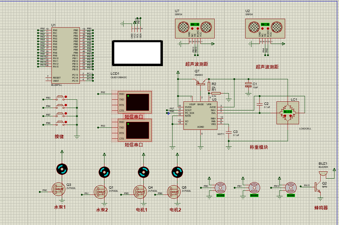Click the motor above the Q3 MOSFET
Screen dimensions: 339x225
coord(62,169)
